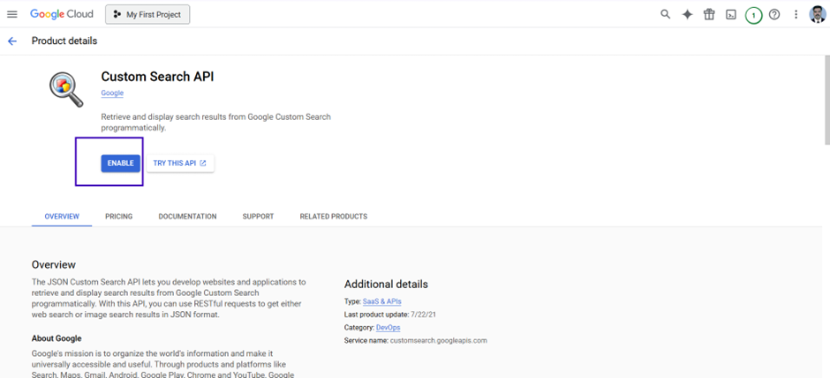Screen dimensions: 830x378
Task: Open the three-dot settings menu
Action: tap(796, 14)
